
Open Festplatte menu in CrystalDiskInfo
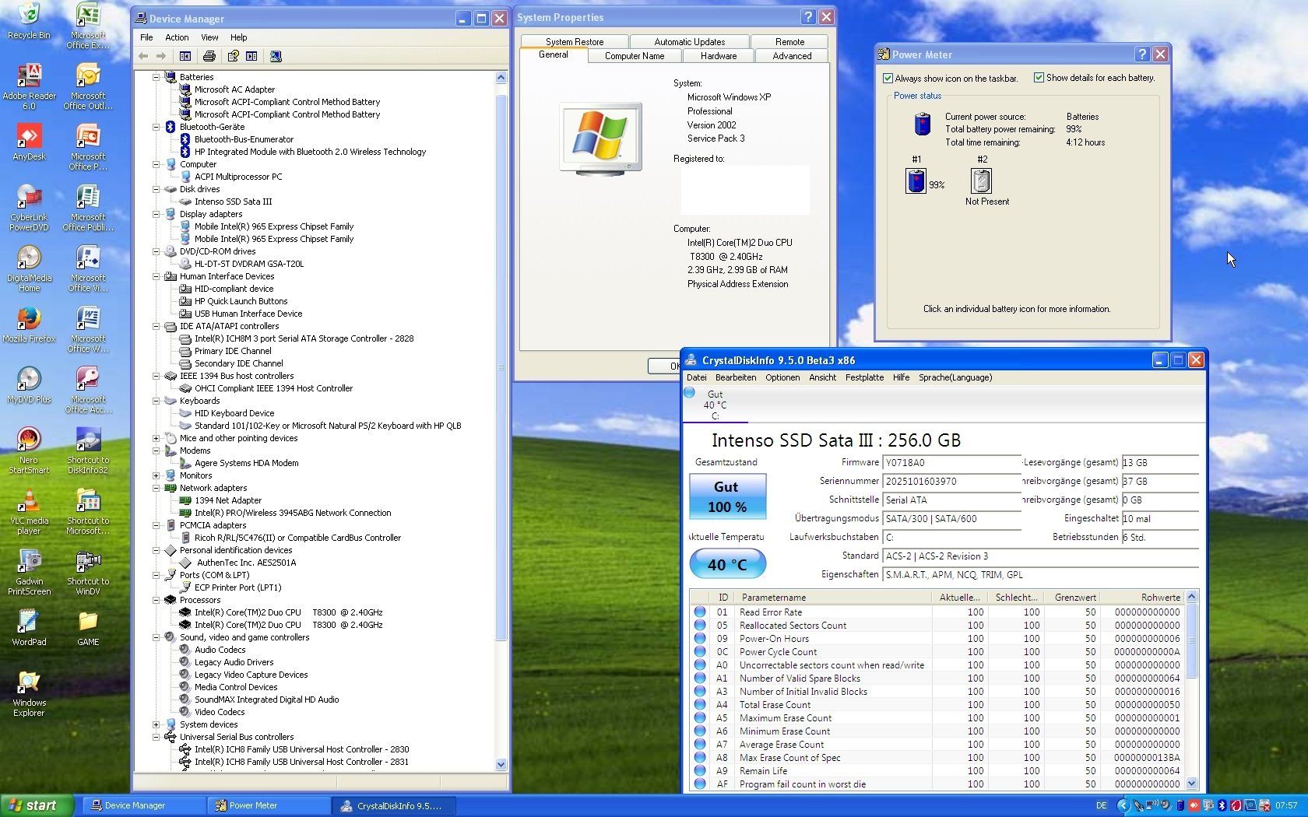[864, 377]
